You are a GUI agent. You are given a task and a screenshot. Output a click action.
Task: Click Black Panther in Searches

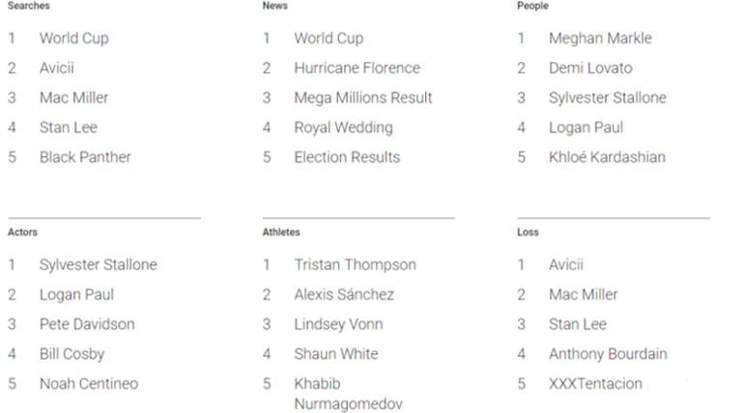click(x=85, y=157)
